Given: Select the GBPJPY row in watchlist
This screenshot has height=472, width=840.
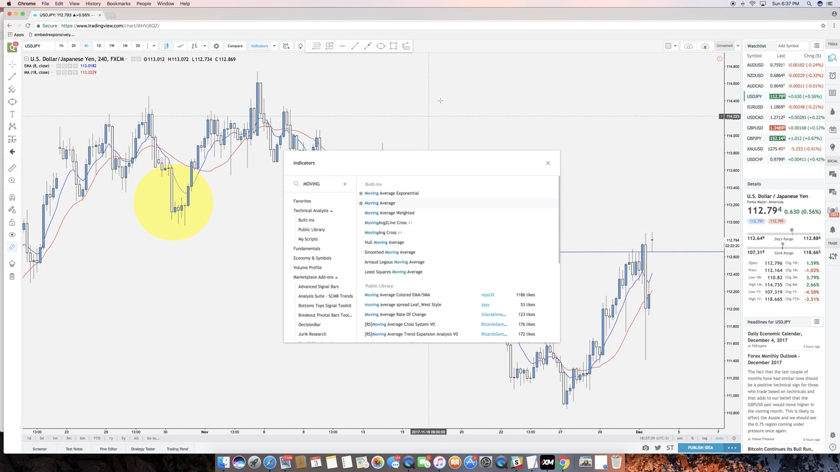Looking at the screenshot, I should [x=784, y=138].
